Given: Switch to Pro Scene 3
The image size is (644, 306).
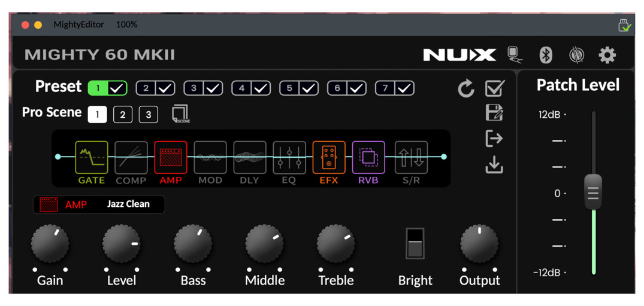Looking at the screenshot, I should click(148, 114).
